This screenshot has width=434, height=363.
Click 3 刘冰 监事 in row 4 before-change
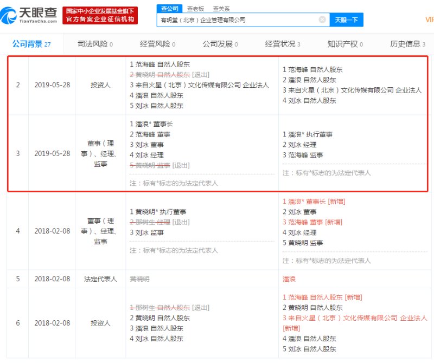(x=146, y=232)
